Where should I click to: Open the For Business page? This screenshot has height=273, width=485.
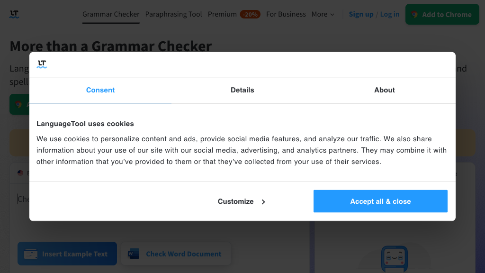(286, 14)
